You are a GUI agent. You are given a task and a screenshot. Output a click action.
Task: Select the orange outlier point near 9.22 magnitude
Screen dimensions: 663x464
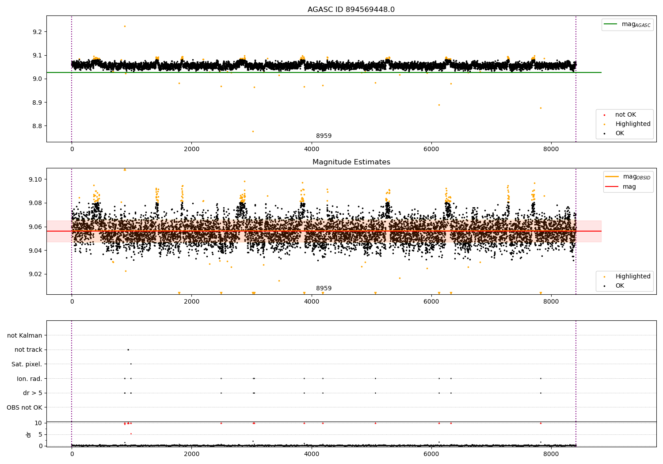pyautogui.click(x=125, y=26)
